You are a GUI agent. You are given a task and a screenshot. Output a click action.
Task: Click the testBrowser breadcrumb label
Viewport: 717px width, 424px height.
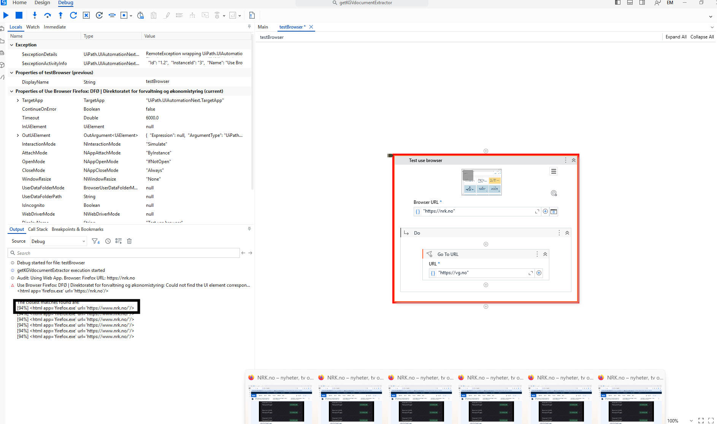click(x=271, y=37)
